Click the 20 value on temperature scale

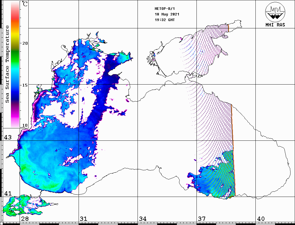tap(25, 43)
